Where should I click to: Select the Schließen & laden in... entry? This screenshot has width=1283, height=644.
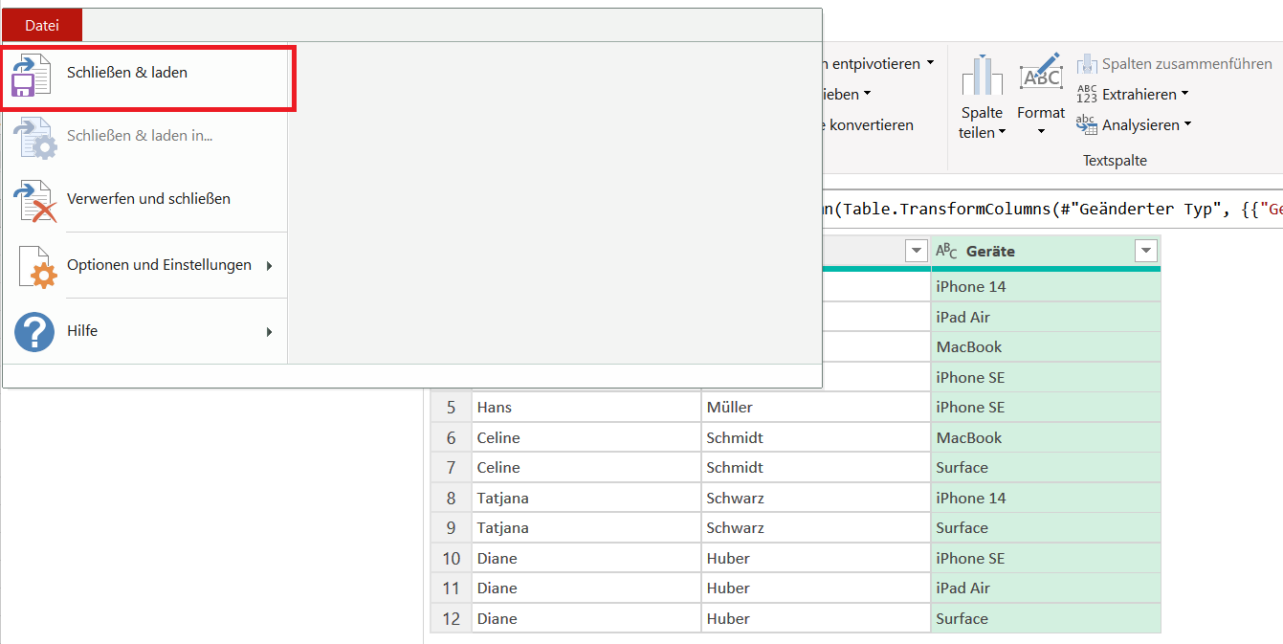coord(145,136)
